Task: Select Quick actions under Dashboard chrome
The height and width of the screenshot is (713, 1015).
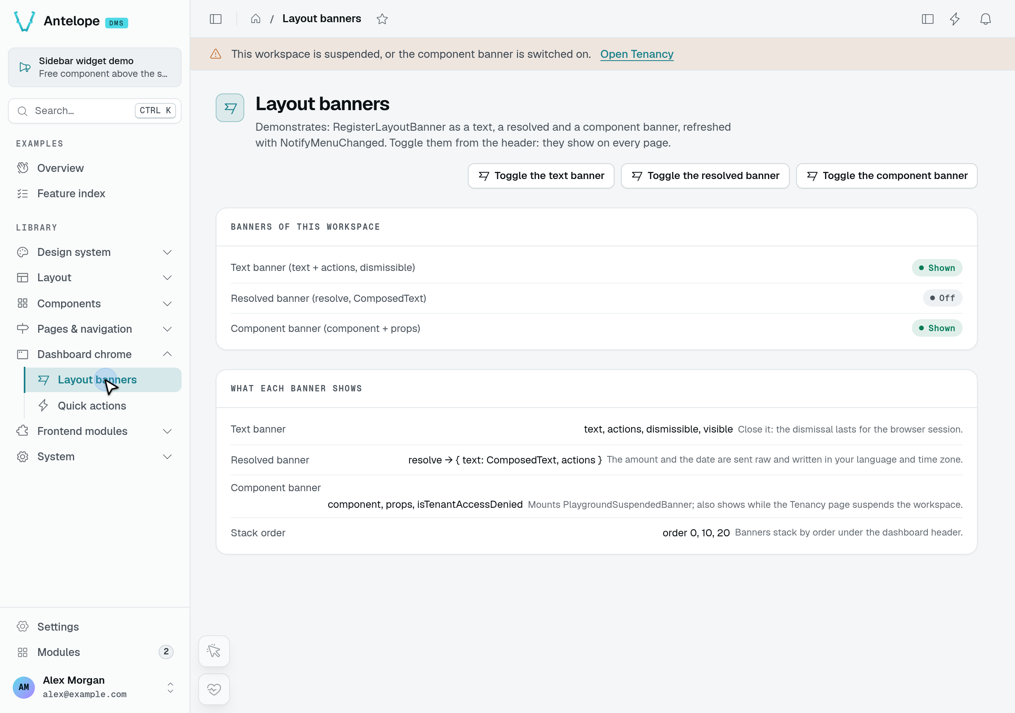Action: pos(103,406)
